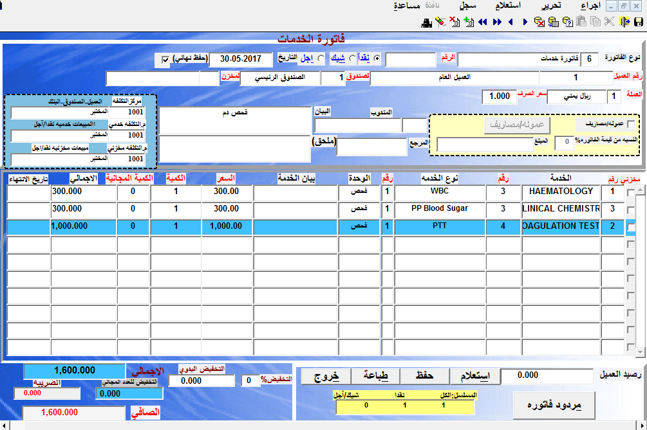Click the double left arrow navigation icon
Screen dimensions: 647x430
(x=483, y=22)
